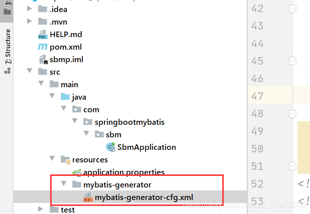Viewport: 310px width, 214px height.
Task: Toggle code fold marker at line 48
Action: 292,114
